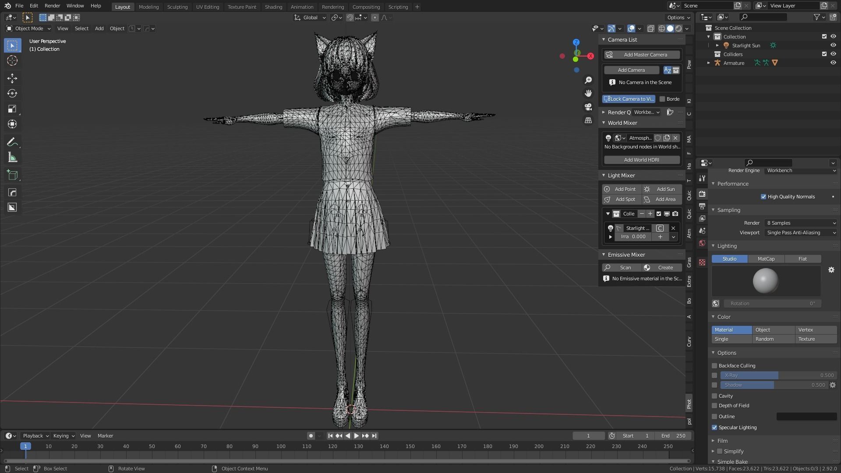841x473 pixels.
Task: Open viewport Single Pass Anti-Aliasing dropdown
Action: (801, 233)
